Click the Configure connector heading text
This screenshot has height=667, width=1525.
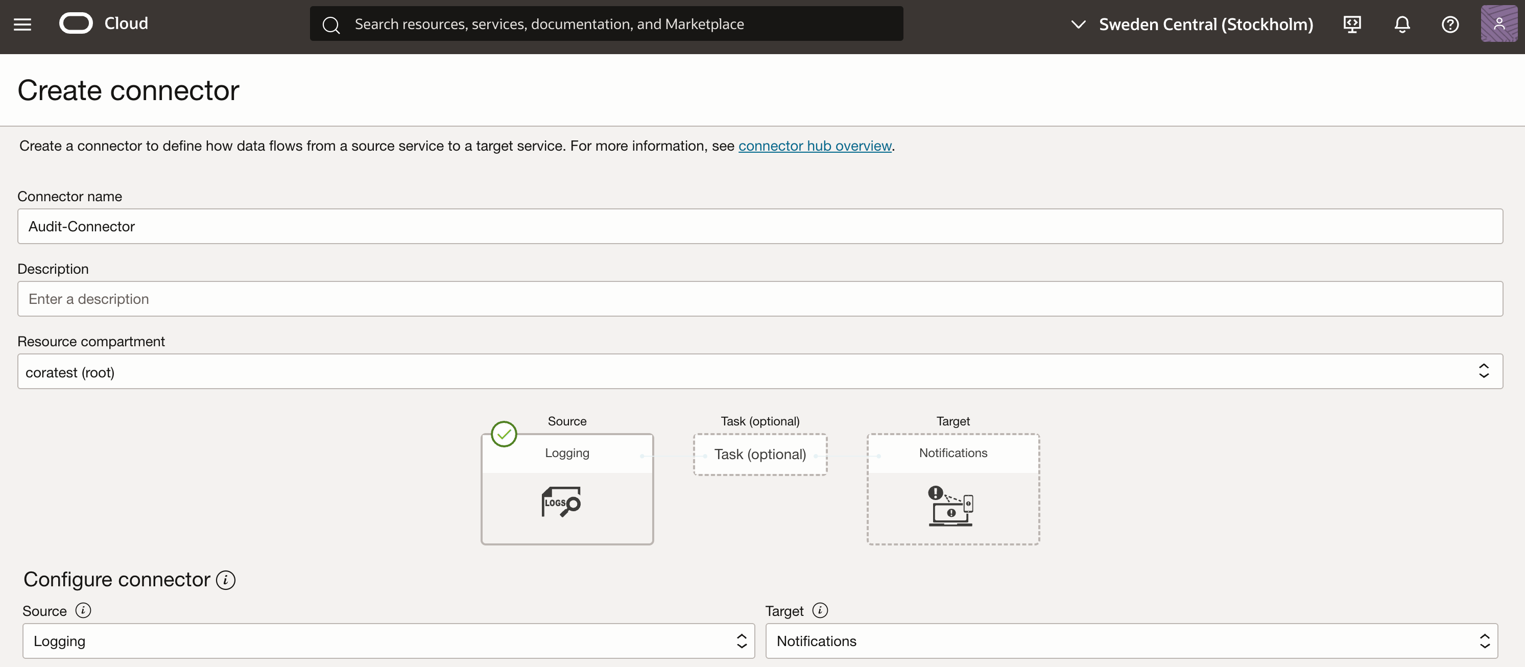[x=116, y=579]
